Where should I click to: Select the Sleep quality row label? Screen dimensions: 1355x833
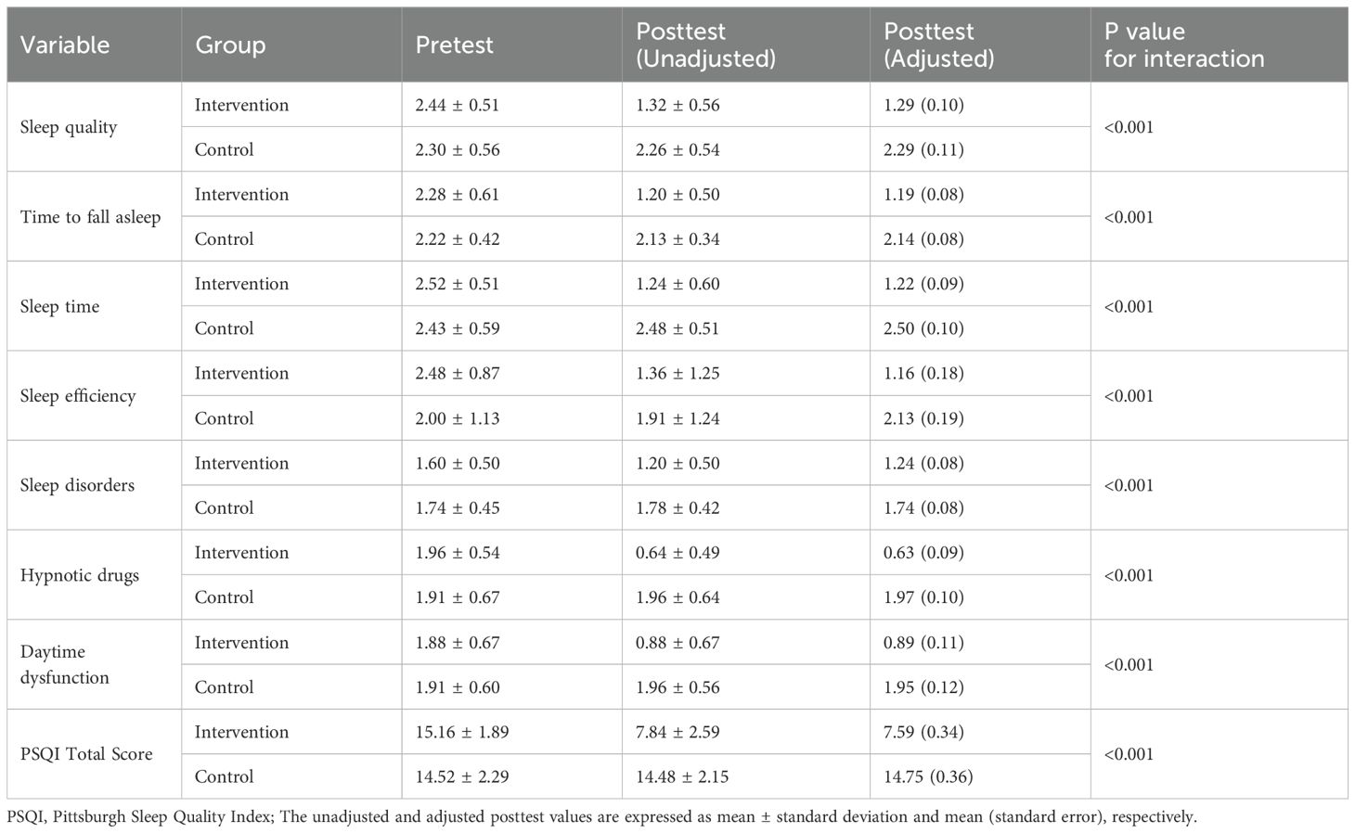(69, 127)
